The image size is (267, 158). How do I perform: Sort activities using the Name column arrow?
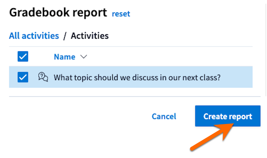[x=84, y=57]
